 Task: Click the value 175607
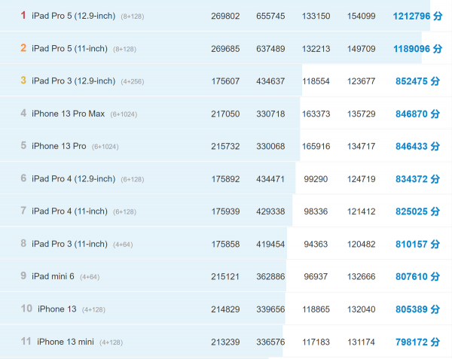click(x=225, y=81)
